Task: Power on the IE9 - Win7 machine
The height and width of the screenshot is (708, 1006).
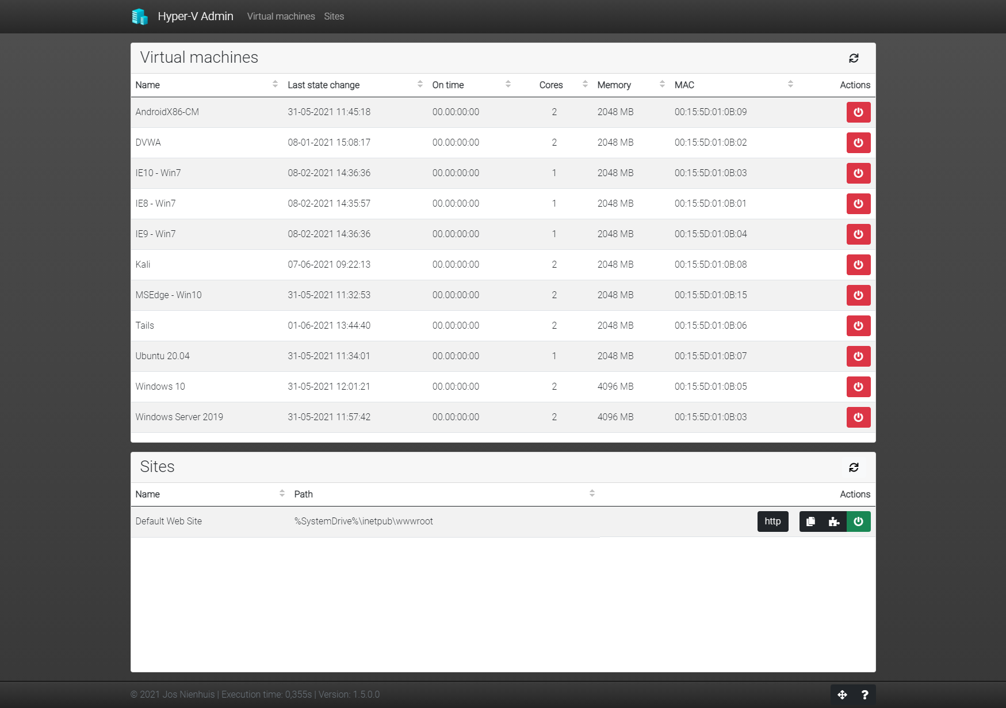Action: point(858,234)
